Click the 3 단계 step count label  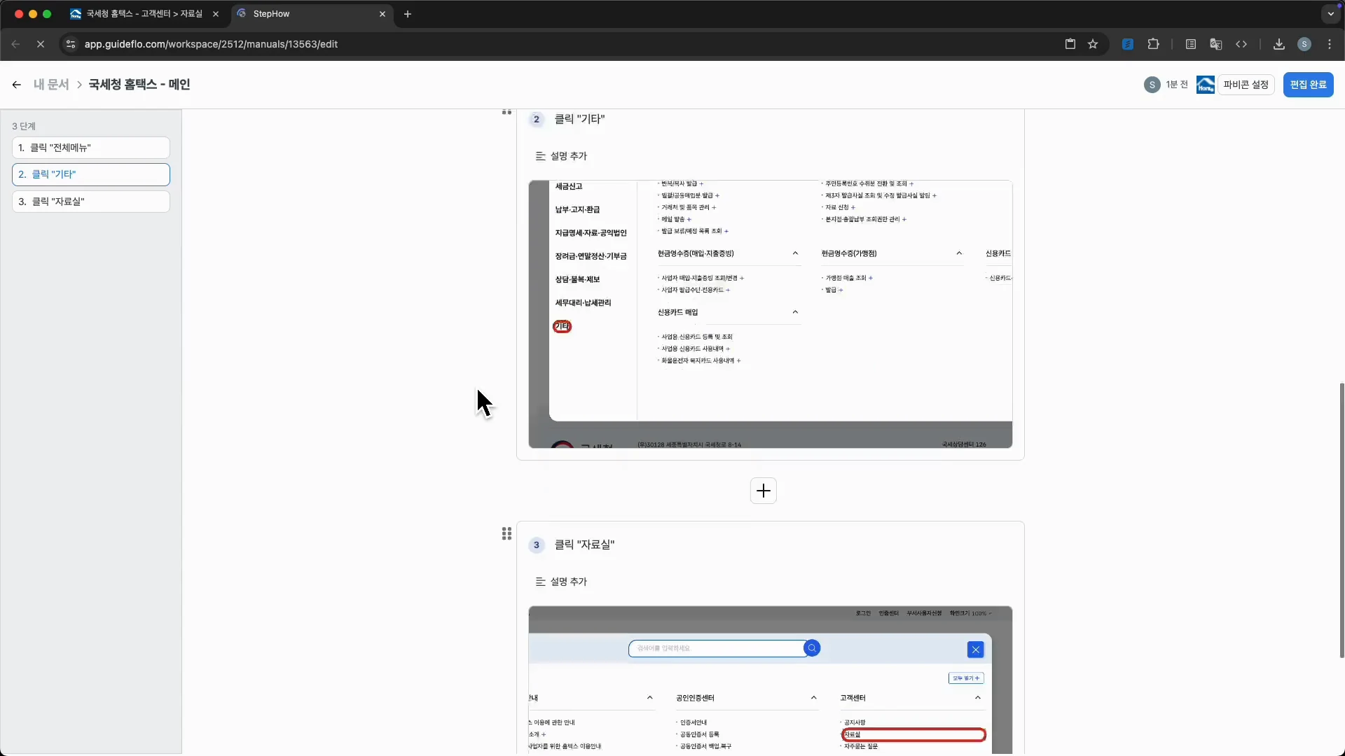coord(24,126)
